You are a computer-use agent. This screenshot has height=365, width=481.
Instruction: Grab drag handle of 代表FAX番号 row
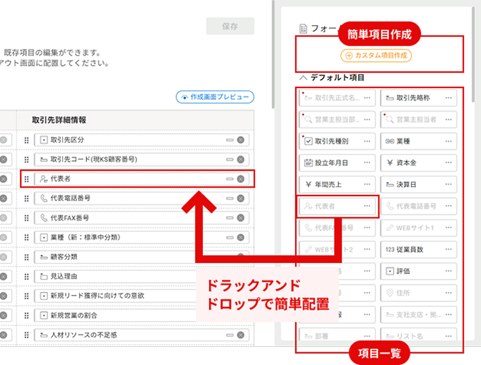[27, 218]
